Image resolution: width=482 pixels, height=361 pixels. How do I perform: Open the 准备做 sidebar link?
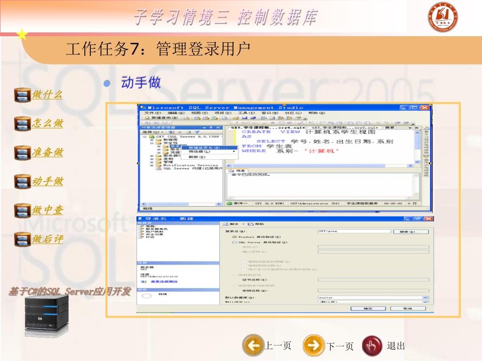(48, 152)
